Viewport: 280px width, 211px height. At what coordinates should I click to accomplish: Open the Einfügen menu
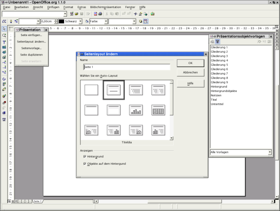tap(53, 7)
